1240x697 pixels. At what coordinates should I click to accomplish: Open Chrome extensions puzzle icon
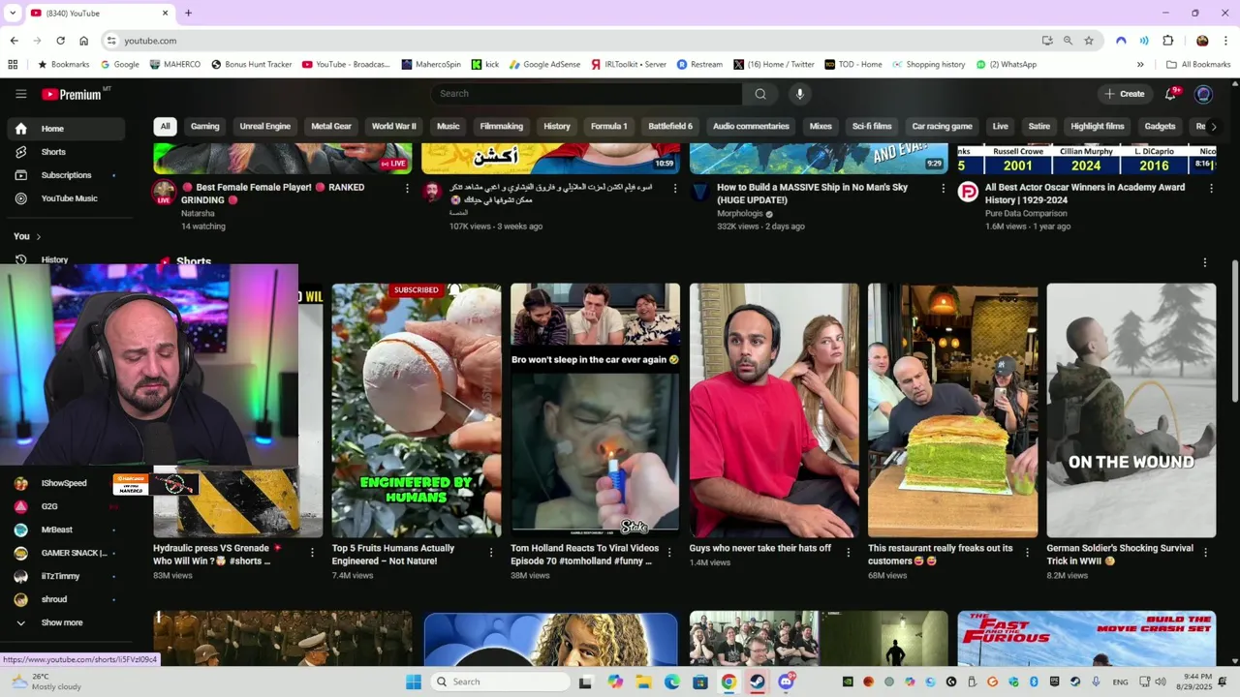[1167, 41]
